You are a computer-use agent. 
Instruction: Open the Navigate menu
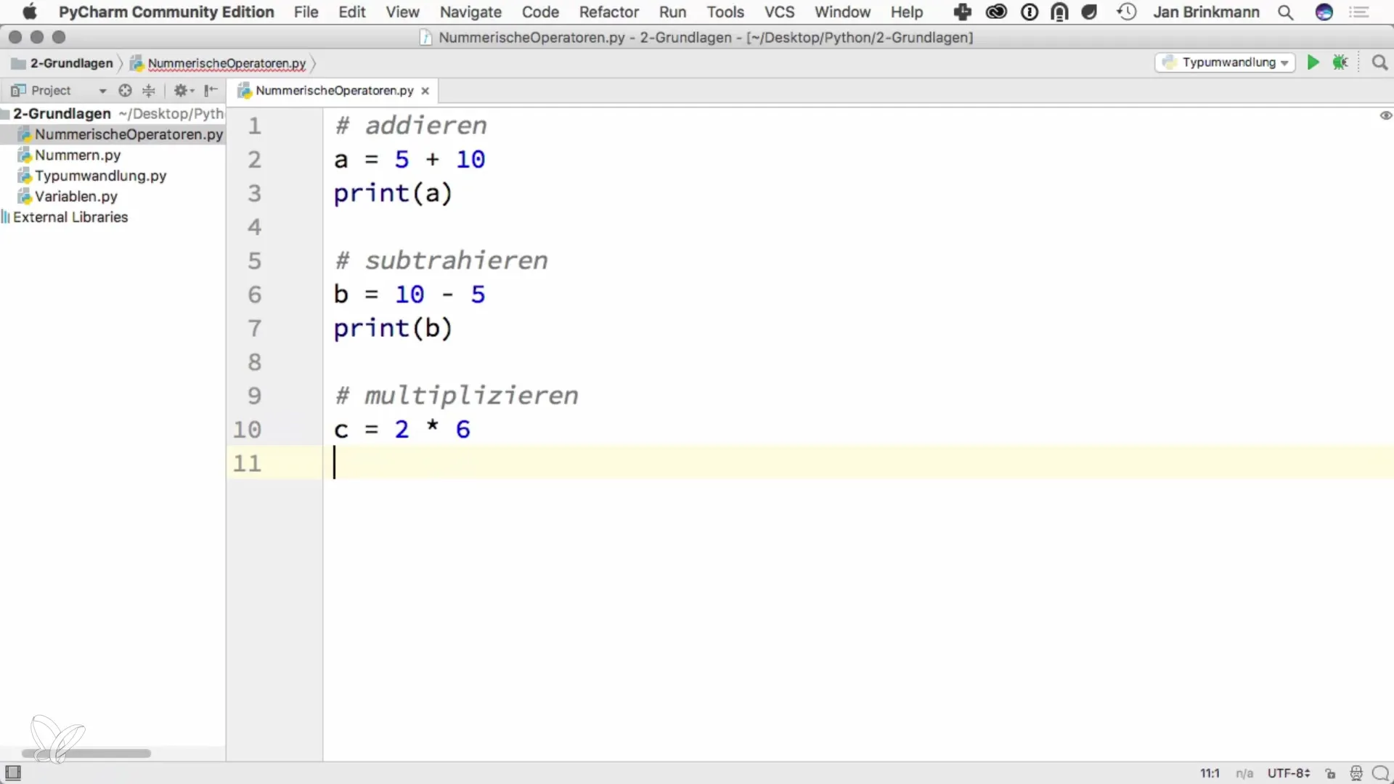[x=470, y=12]
